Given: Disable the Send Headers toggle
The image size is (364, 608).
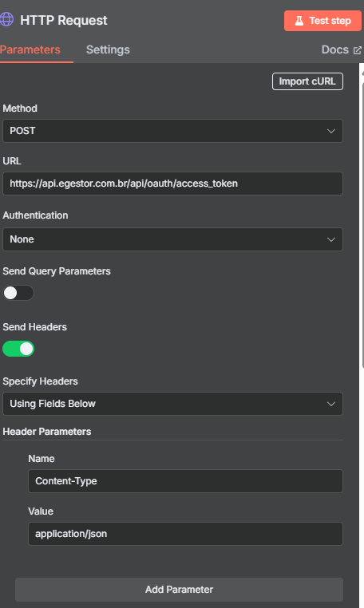Looking at the screenshot, I should 18,349.
